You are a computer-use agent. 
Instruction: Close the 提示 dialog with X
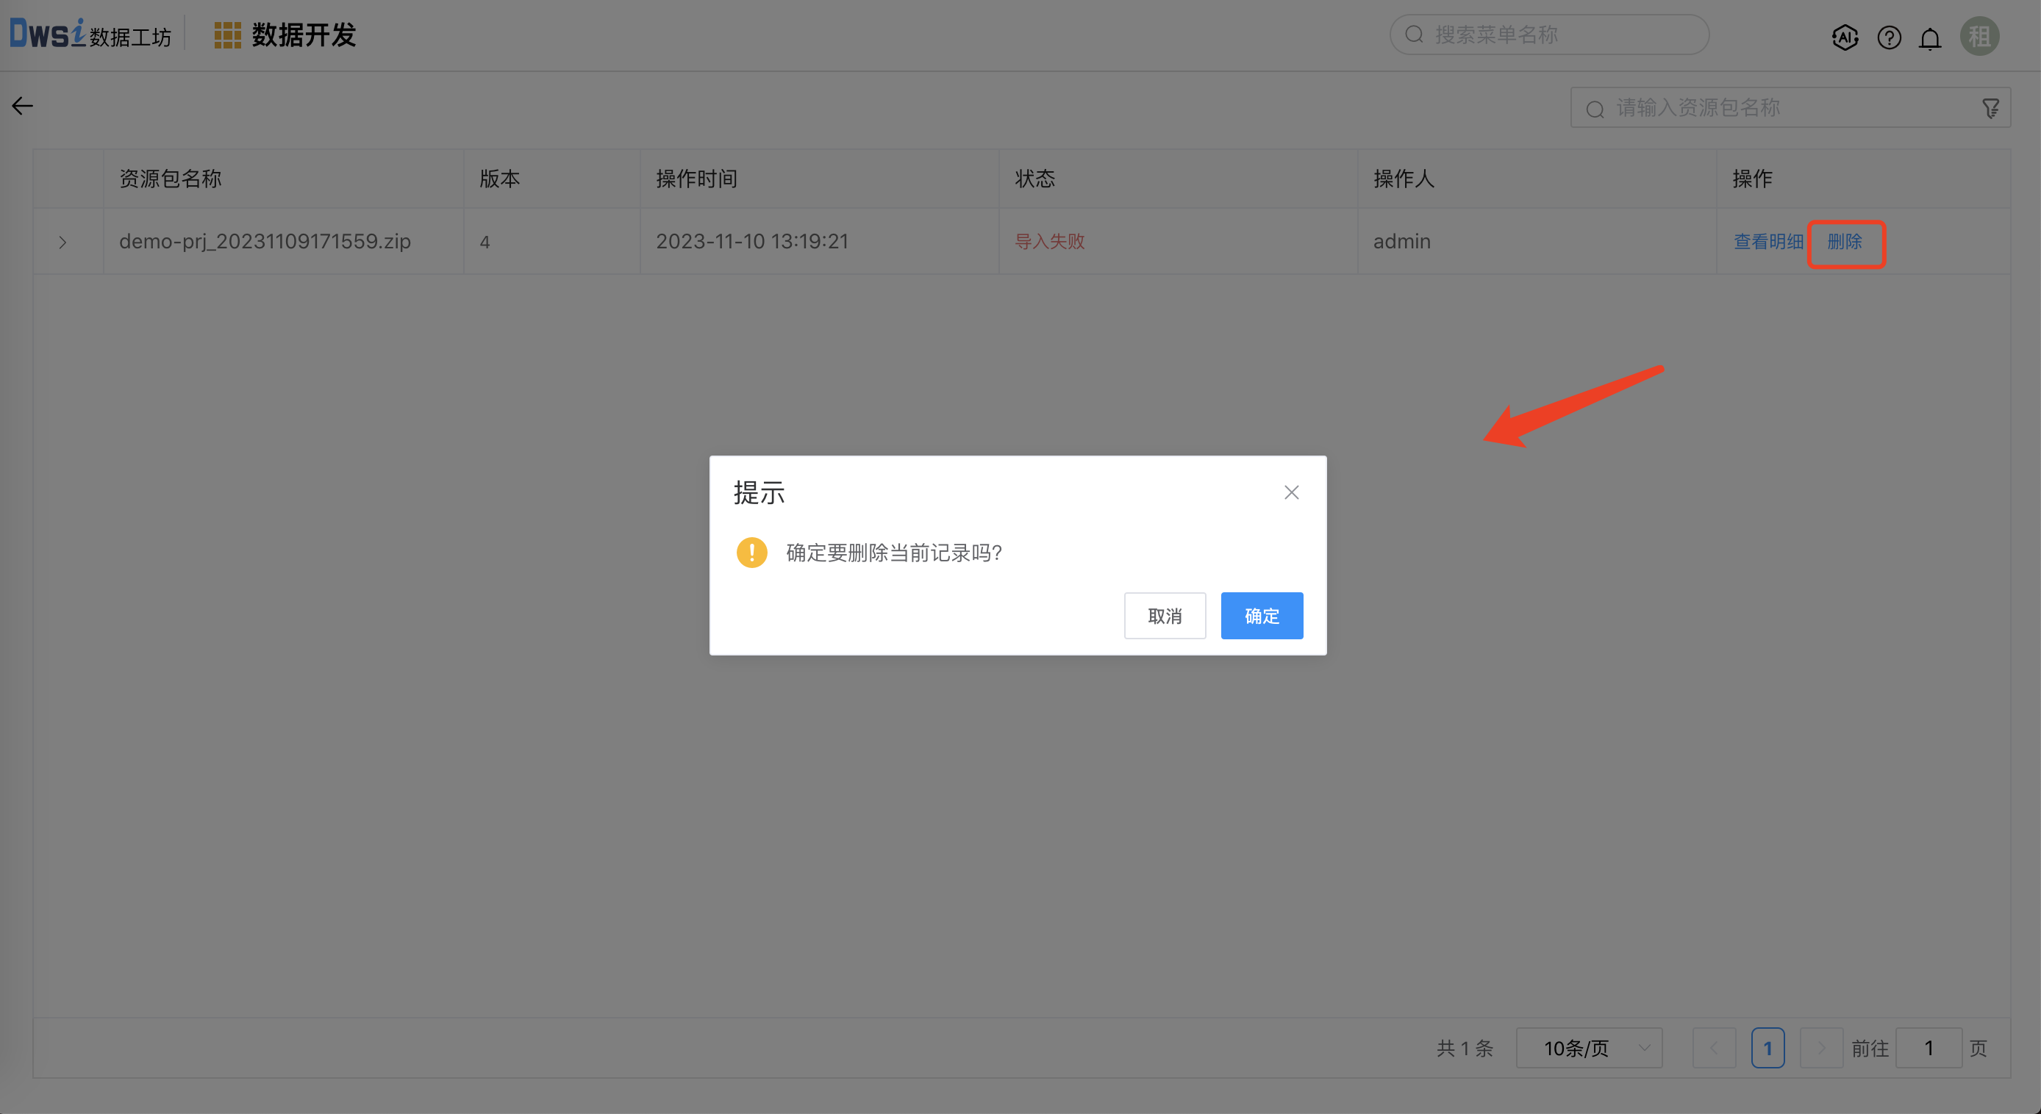(1292, 492)
